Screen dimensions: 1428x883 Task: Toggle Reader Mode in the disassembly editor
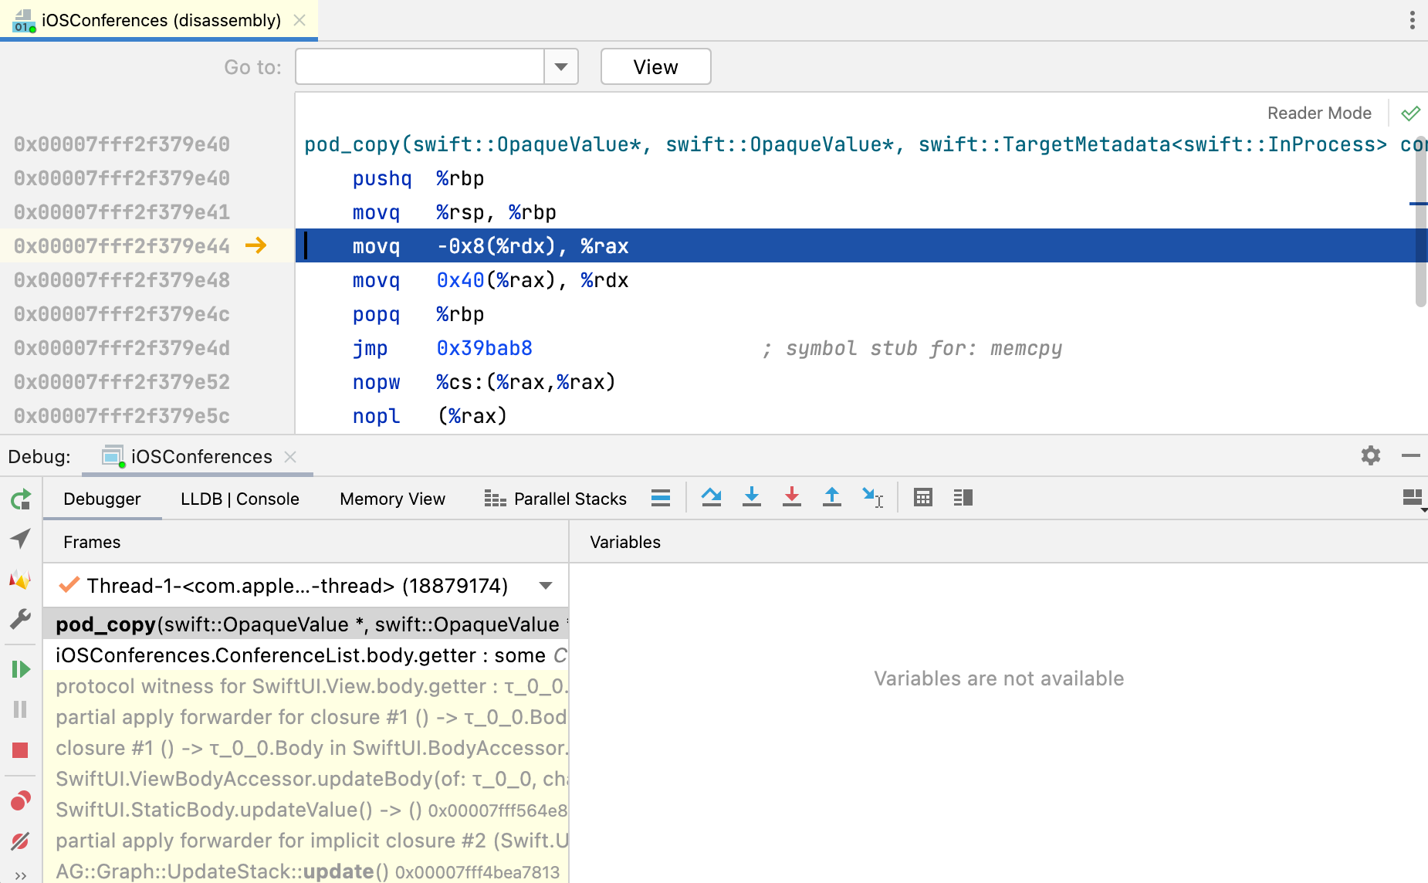[x=1318, y=113]
